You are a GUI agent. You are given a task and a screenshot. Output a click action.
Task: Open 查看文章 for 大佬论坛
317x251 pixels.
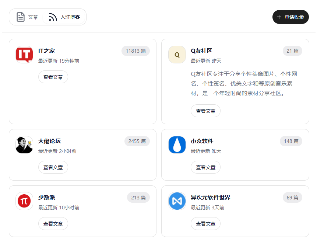53,167
